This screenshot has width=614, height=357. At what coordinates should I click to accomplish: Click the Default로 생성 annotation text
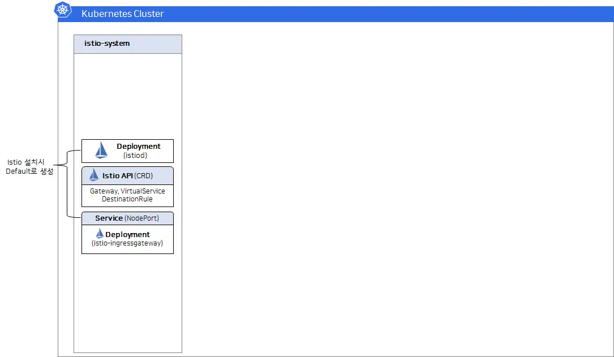pos(29,171)
